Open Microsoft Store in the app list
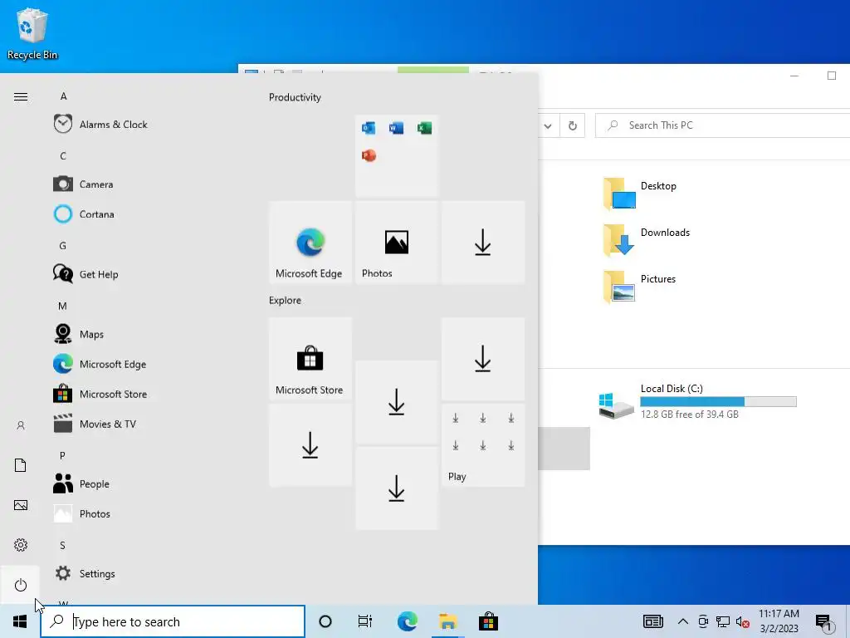850x638 pixels. pos(100,393)
